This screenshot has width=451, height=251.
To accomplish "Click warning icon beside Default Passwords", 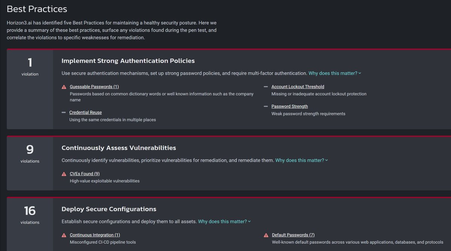I will click(x=266, y=235).
